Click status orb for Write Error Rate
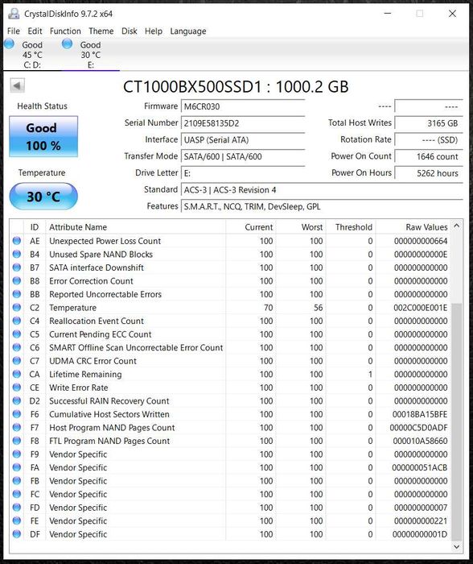This screenshot has height=564, width=473. coord(17,387)
